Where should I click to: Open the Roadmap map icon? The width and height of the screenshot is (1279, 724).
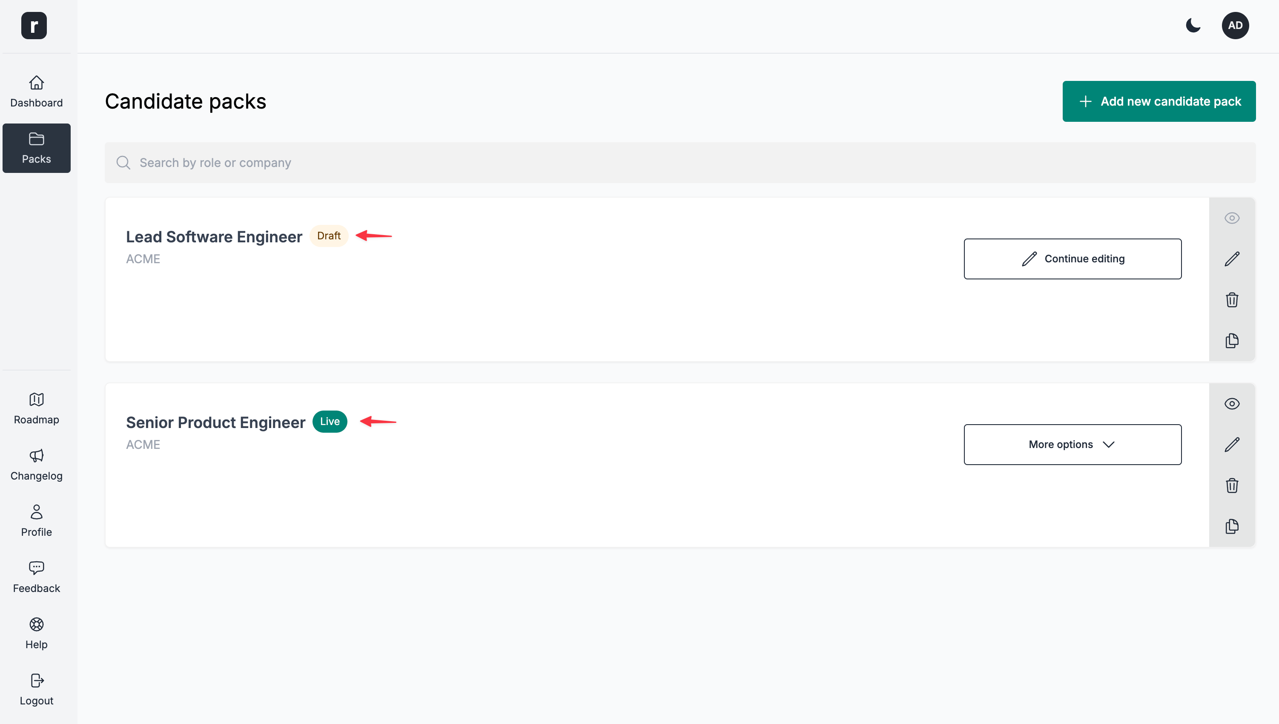36,400
